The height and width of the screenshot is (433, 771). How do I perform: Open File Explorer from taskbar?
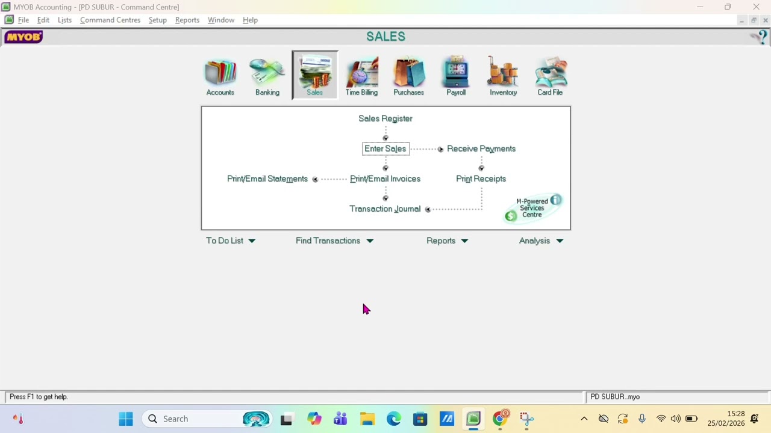click(367, 419)
